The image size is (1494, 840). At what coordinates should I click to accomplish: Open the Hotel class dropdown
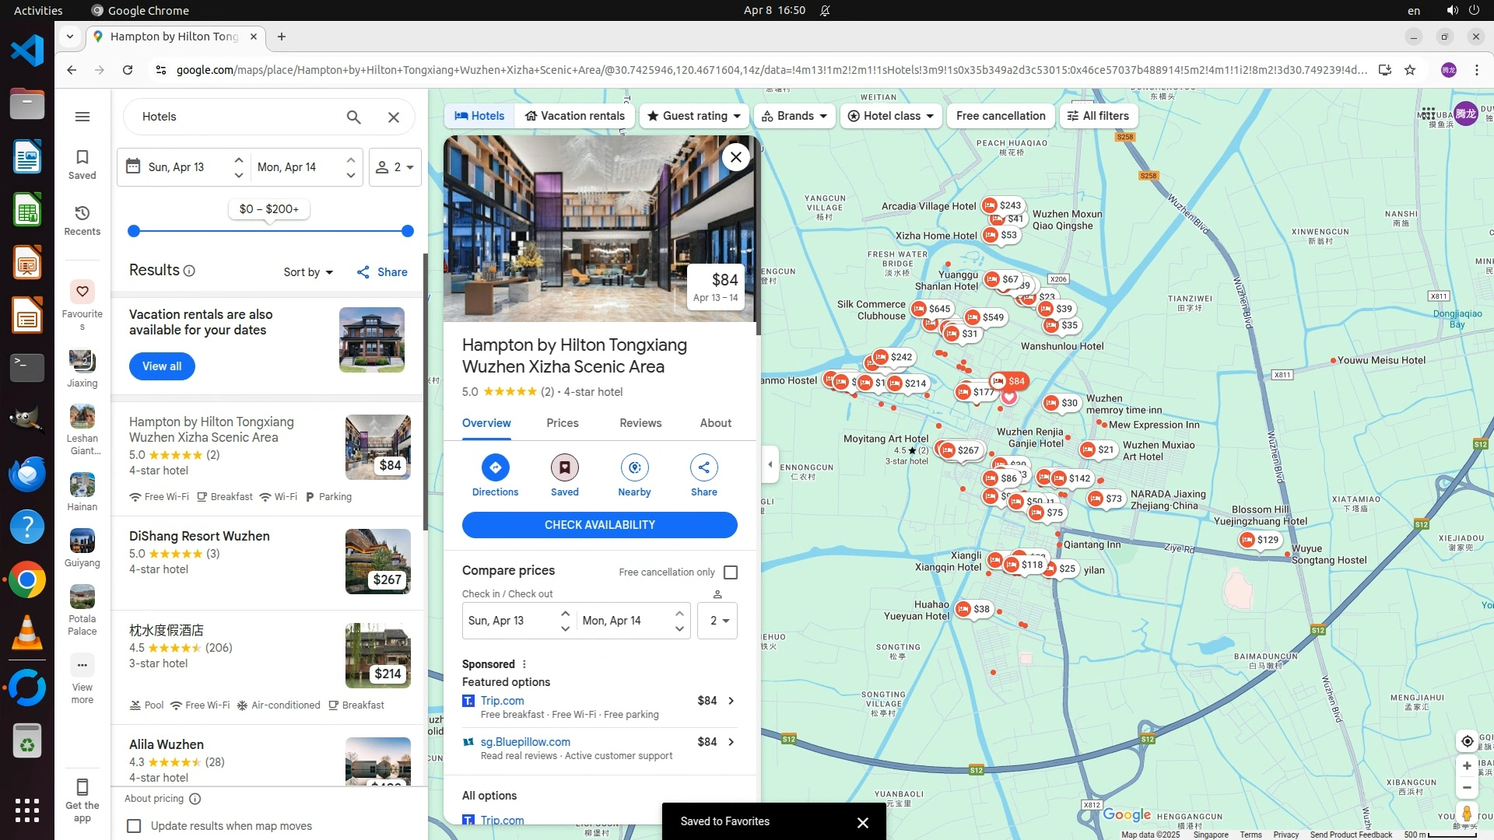[891, 116]
